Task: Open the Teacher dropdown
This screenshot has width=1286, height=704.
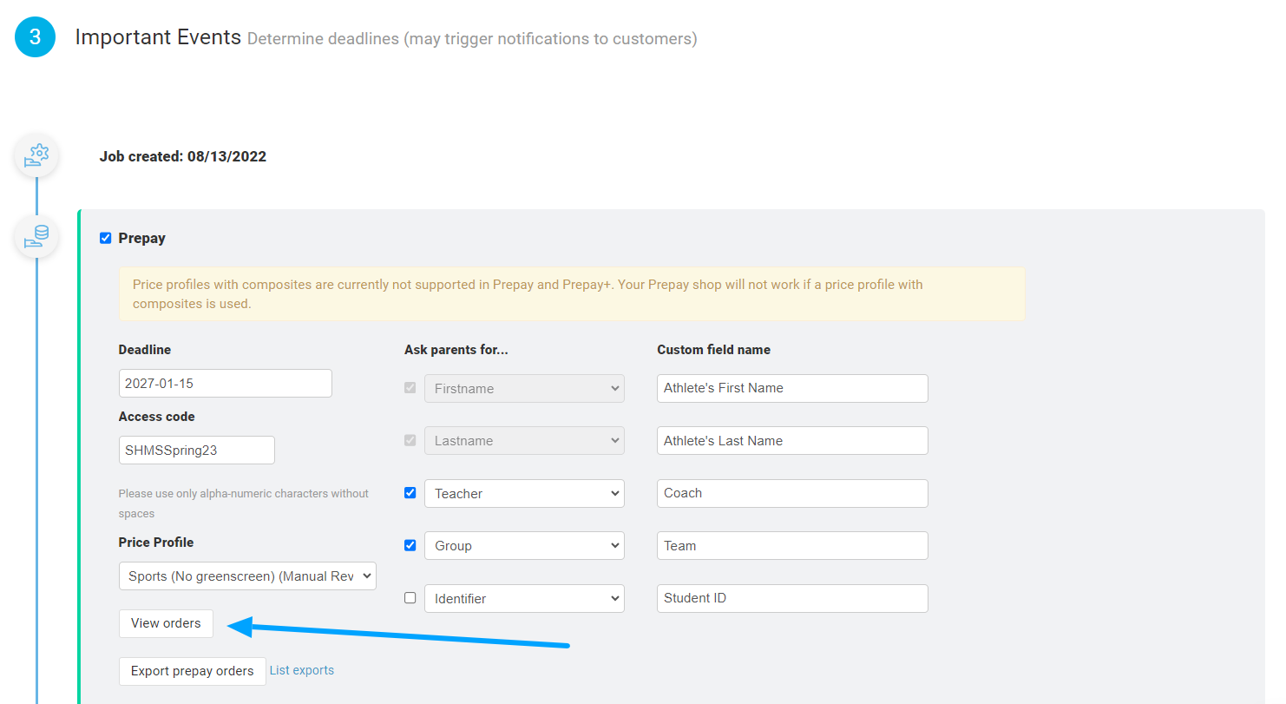Action: pos(524,493)
